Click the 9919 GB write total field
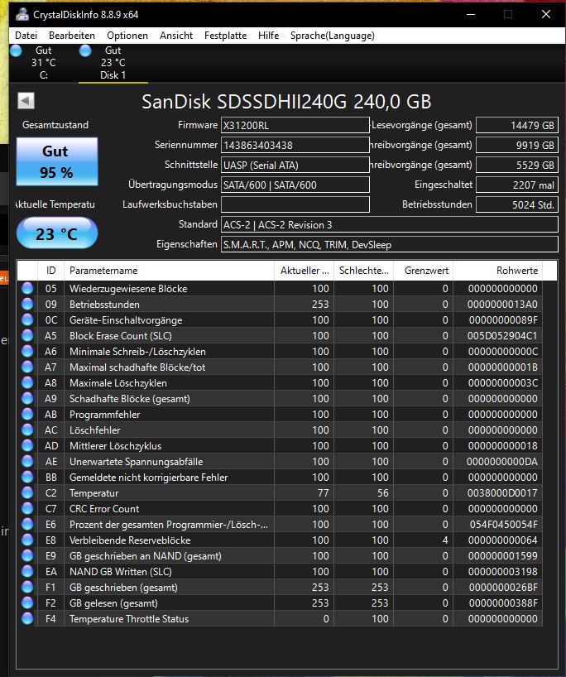Image resolution: width=566 pixels, height=677 pixels. coord(517,145)
